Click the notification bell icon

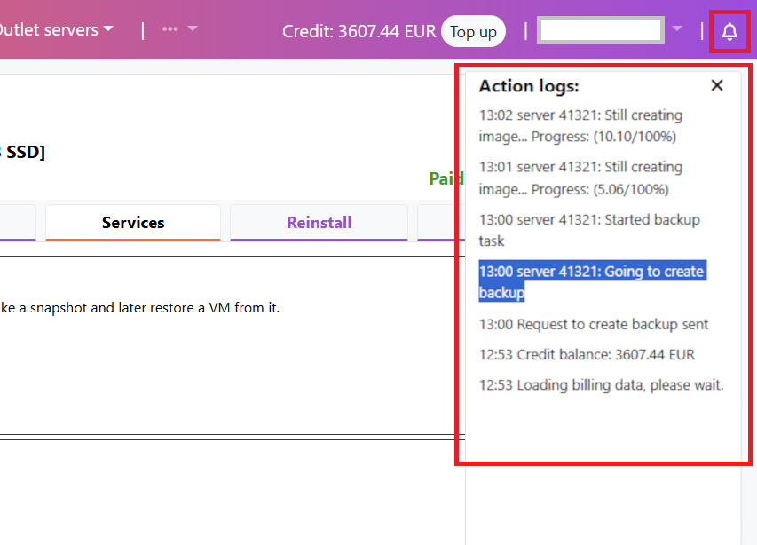tap(729, 32)
